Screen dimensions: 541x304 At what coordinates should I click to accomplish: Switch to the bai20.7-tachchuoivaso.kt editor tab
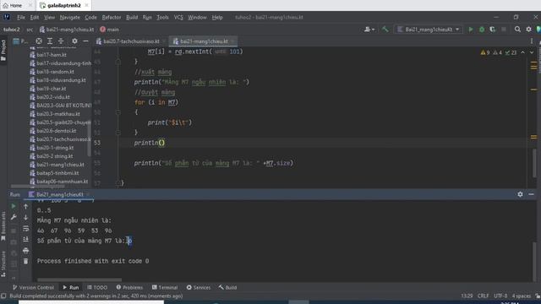[131, 41]
